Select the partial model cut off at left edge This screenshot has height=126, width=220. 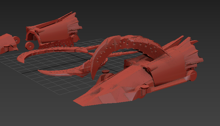pyautogui.click(x=8, y=43)
